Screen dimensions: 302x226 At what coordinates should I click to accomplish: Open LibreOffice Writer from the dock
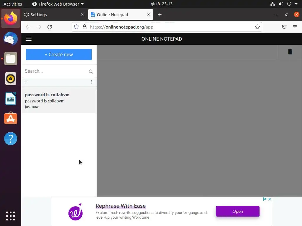pos(11,99)
